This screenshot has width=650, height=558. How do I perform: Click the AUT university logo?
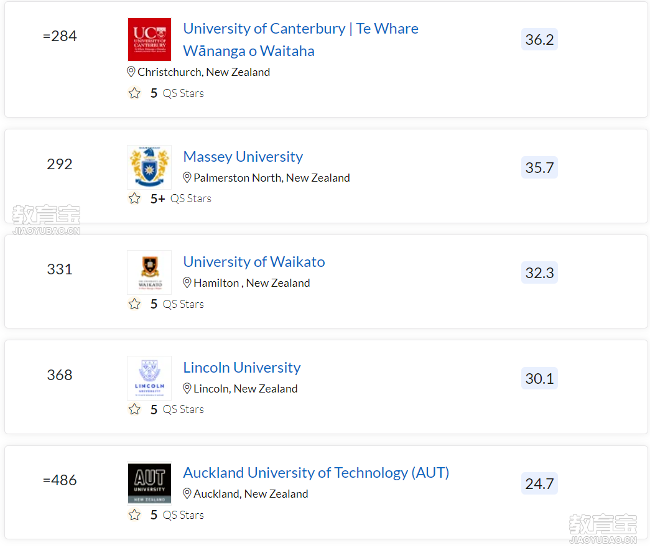click(x=149, y=483)
